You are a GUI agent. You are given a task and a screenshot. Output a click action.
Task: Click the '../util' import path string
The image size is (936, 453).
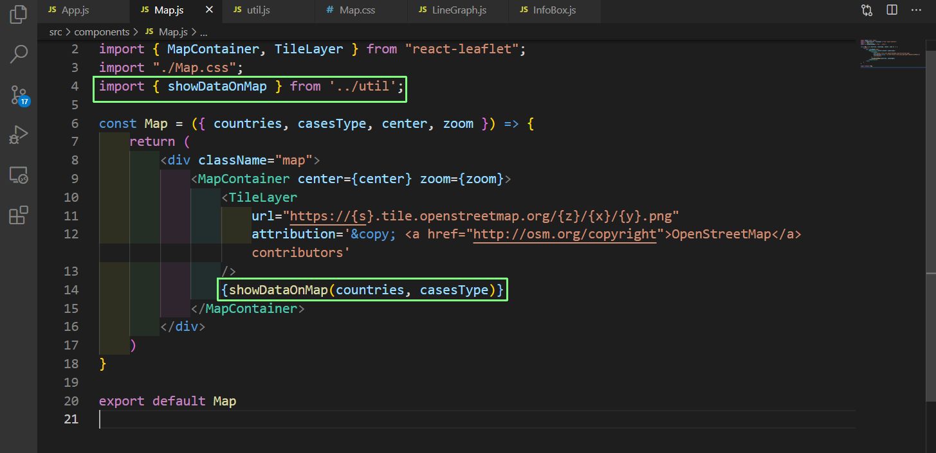pyautogui.click(x=362, y=86)
